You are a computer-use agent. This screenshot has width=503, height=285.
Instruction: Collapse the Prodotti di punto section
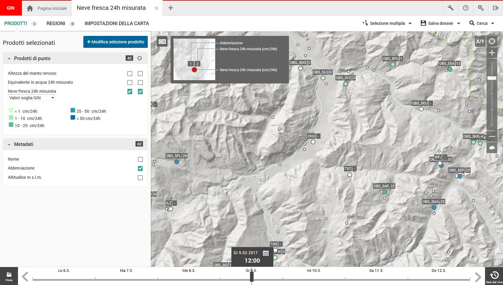click(9, 59)
